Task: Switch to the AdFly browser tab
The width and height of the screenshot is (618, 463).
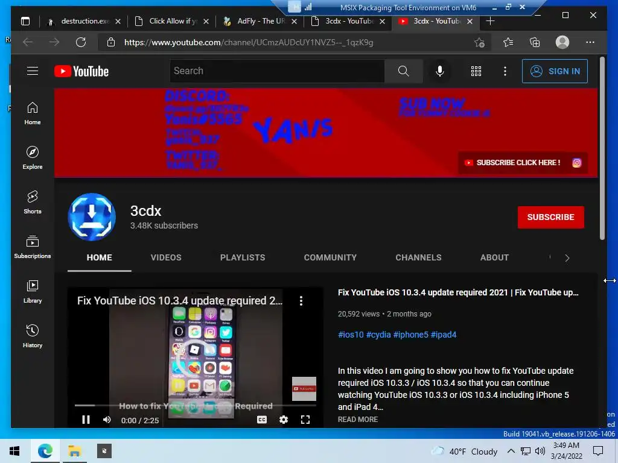Action: pos(261,21)
